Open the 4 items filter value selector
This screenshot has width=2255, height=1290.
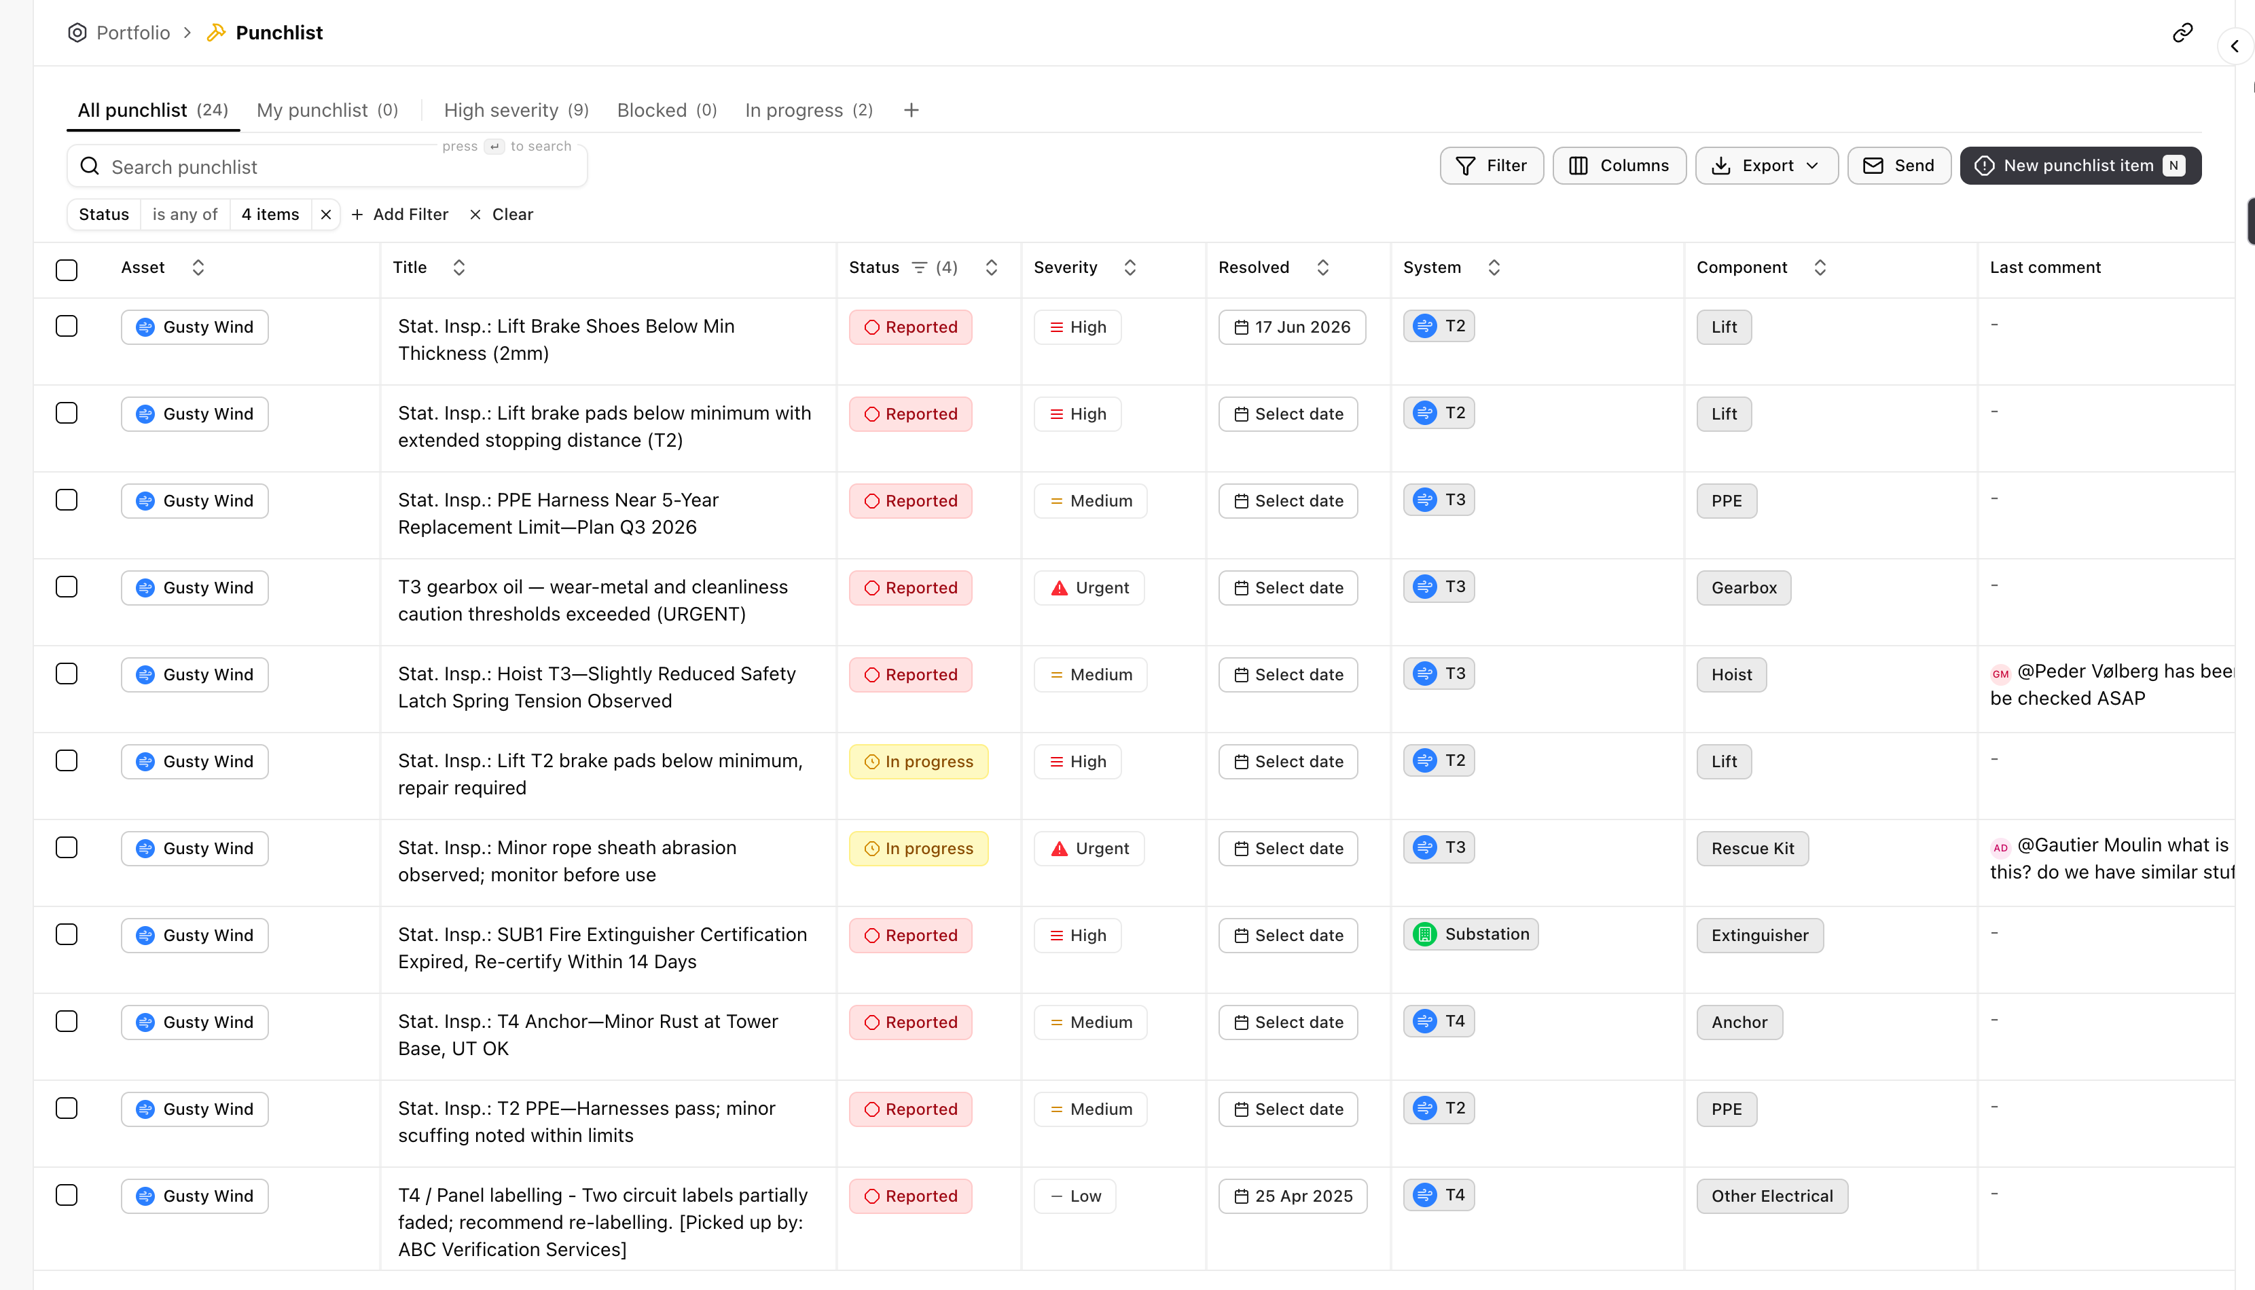point(270,215)
